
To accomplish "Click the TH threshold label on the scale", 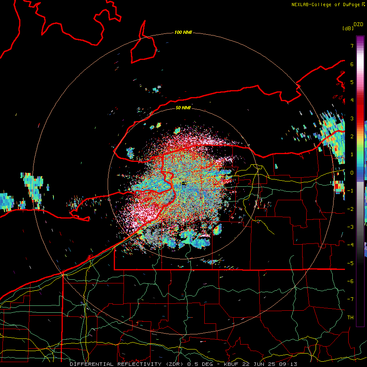I will (350, 318).
